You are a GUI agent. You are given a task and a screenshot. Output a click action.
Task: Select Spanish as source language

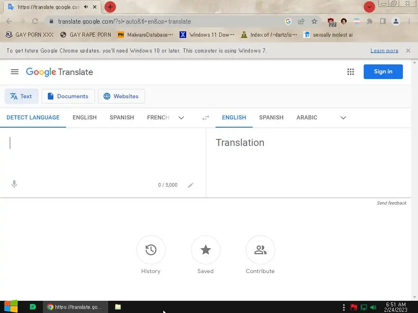pyautogui.click(x=122, y=117)
